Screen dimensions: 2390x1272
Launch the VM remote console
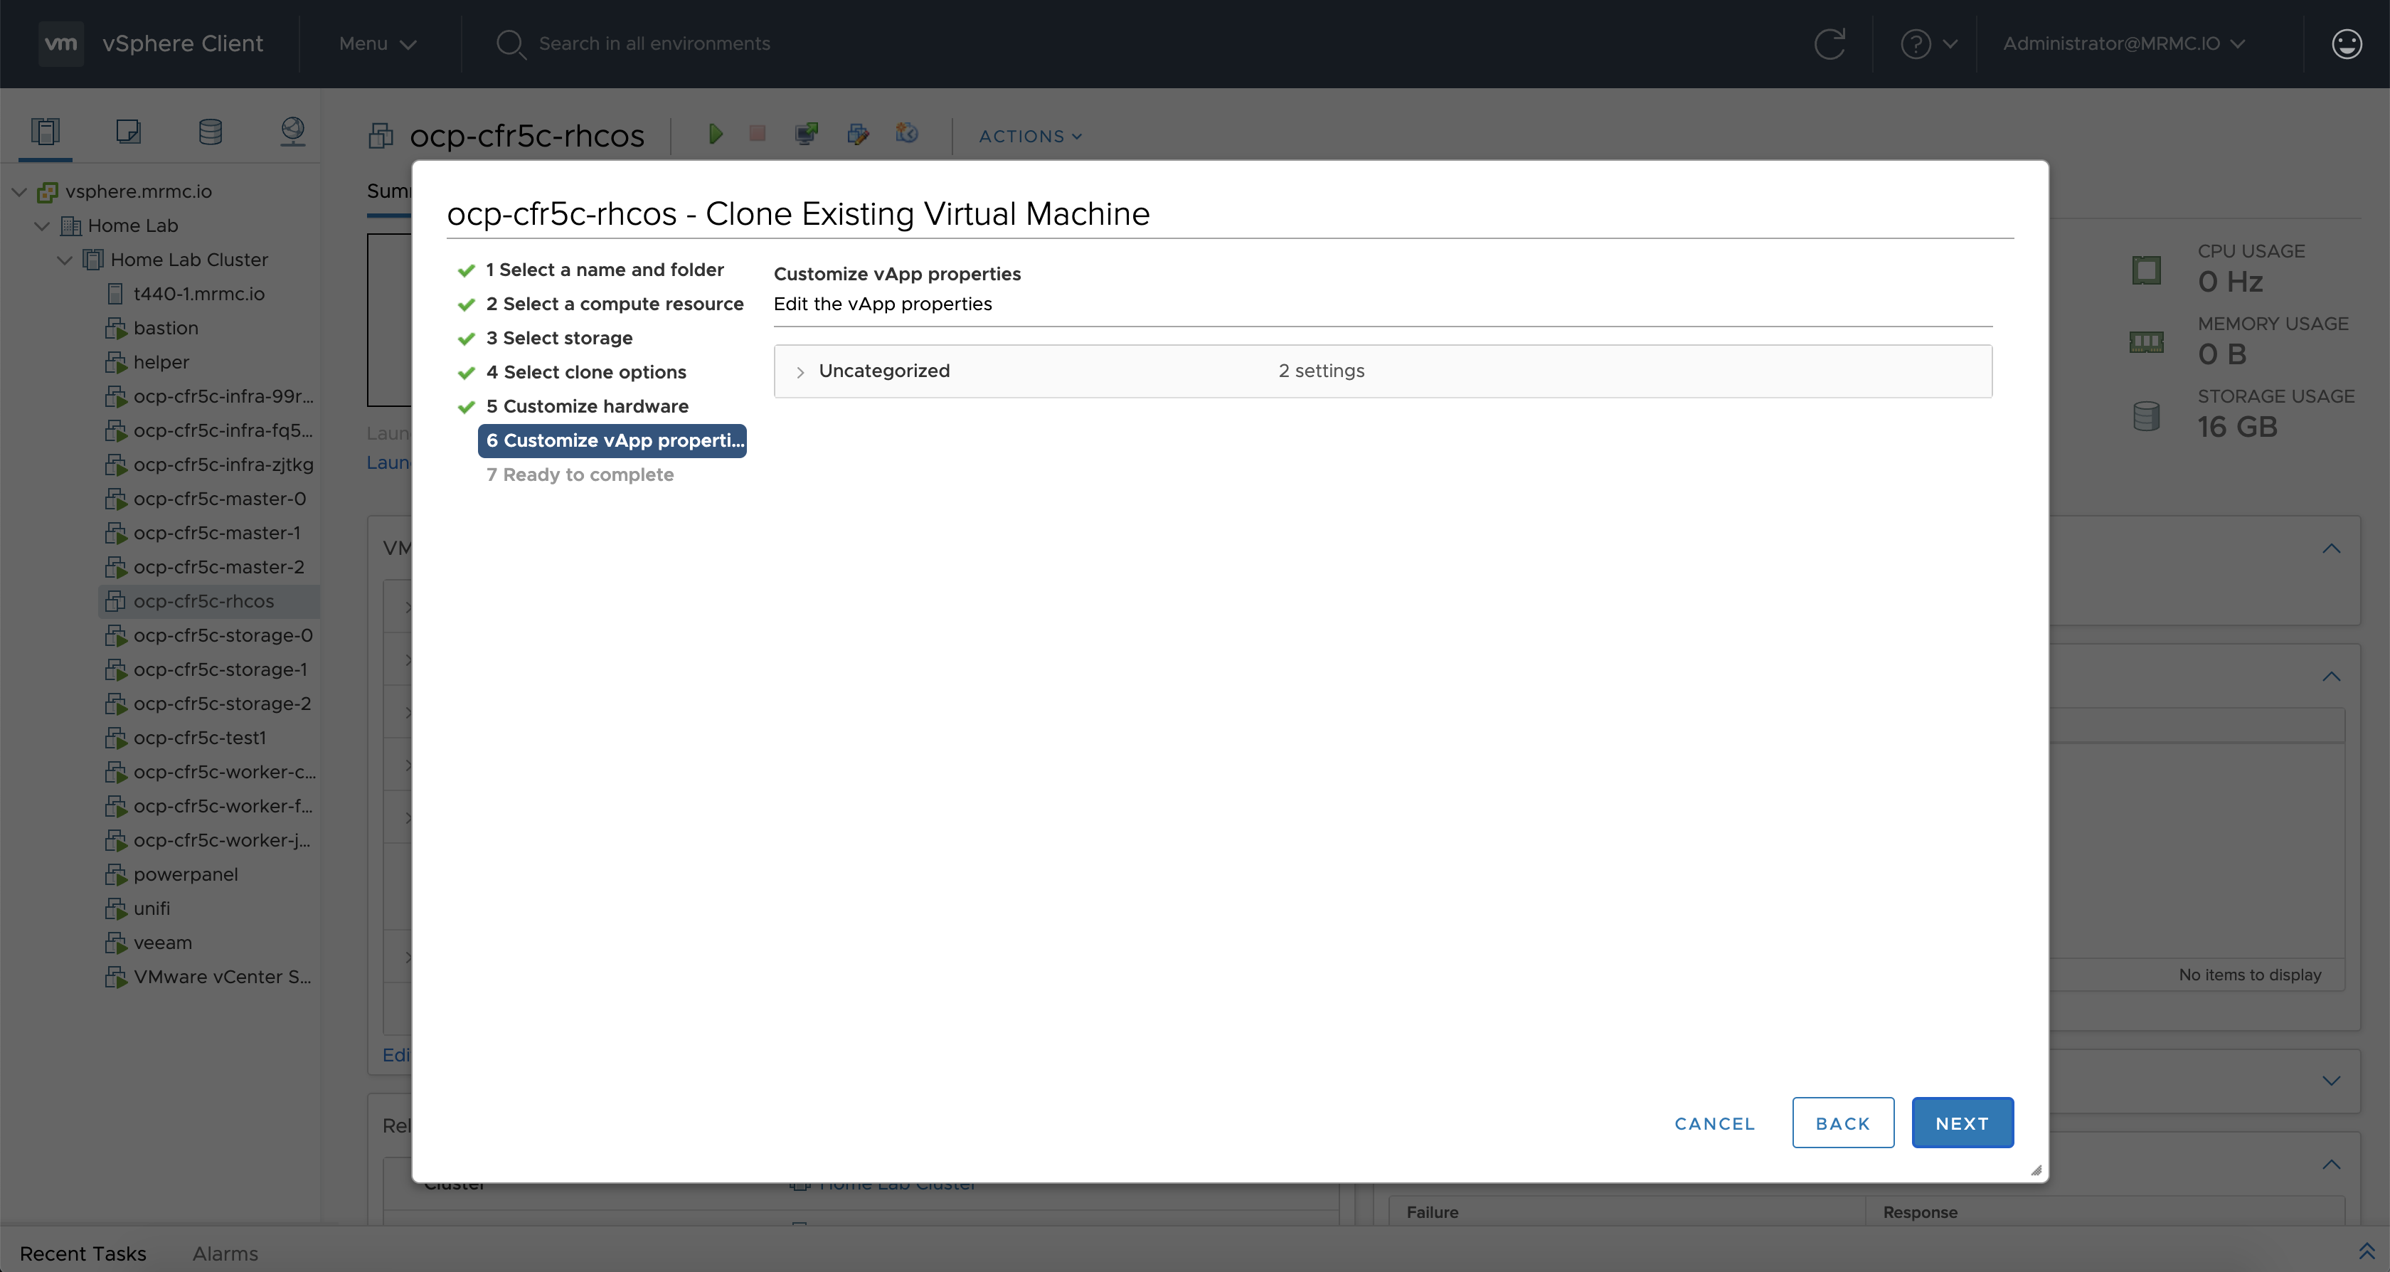805,134
